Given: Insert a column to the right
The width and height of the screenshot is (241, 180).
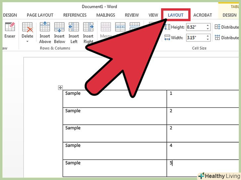Looking at the screenshot, I should click(88, 32).
